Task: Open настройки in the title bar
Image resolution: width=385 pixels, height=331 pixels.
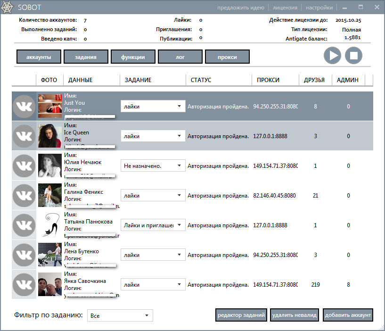Action: pyautogui.click(x=319, y=8)
